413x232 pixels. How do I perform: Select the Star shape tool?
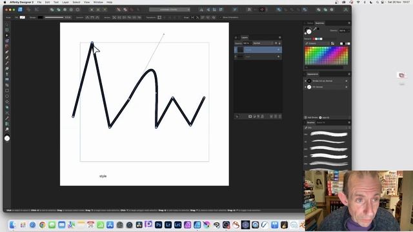click(x=7, y=102)
